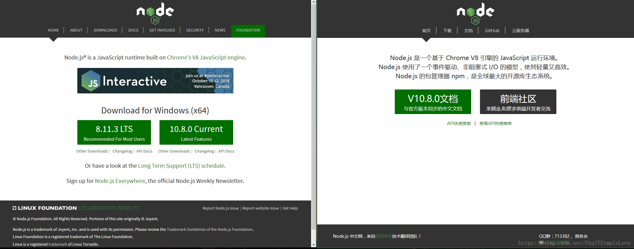The height and width of the screenshot is (249, 634).
Task: Click the trademark link for Linus Torvalds
Action: point(58,244)
